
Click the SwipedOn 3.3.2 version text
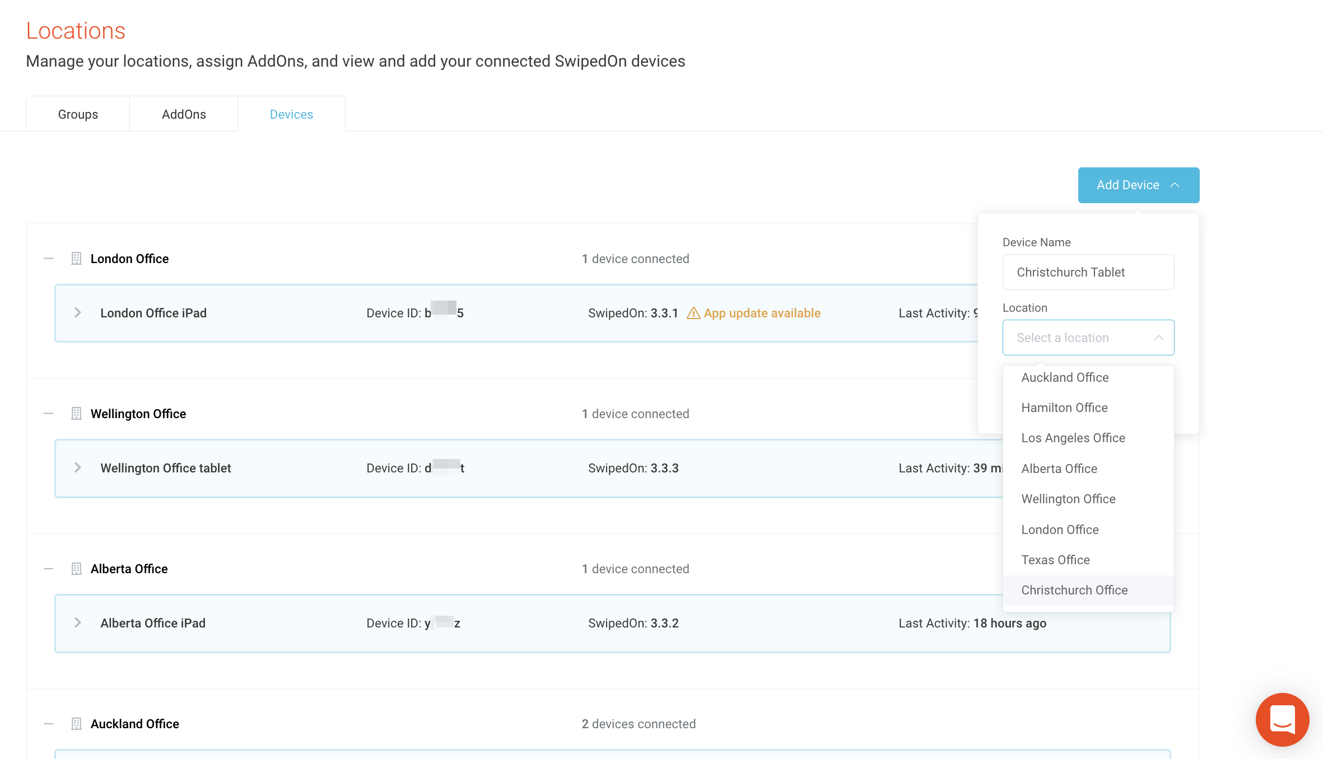(633, 623)
